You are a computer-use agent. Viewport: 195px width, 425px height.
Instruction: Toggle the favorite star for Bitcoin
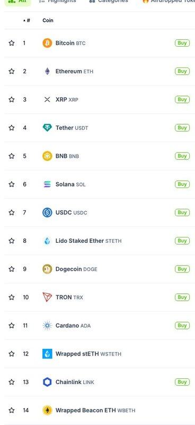coord(11,43)
